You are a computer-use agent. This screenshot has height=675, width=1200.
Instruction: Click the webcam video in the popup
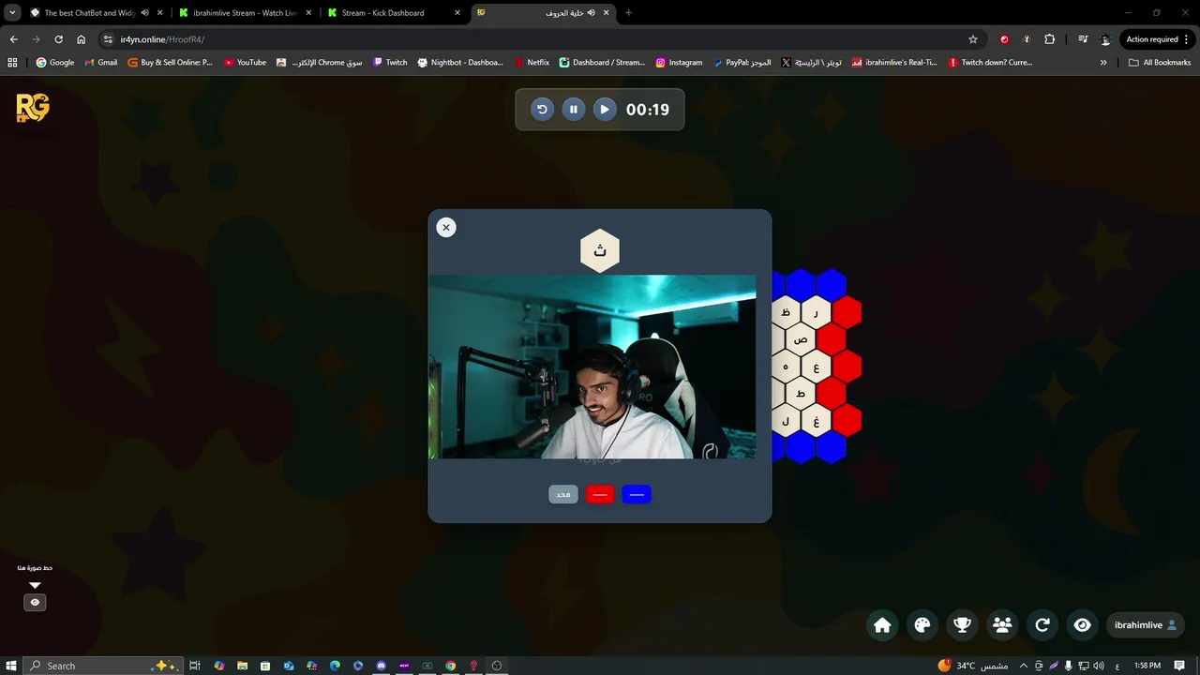pyautogui.click(x=592, y=367)
